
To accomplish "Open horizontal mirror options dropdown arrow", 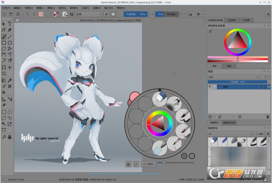I will click(195, 14).
